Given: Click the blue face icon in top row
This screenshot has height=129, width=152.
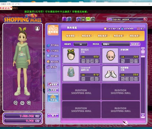Looking at the screenshot, I should [x=69, y=19].
